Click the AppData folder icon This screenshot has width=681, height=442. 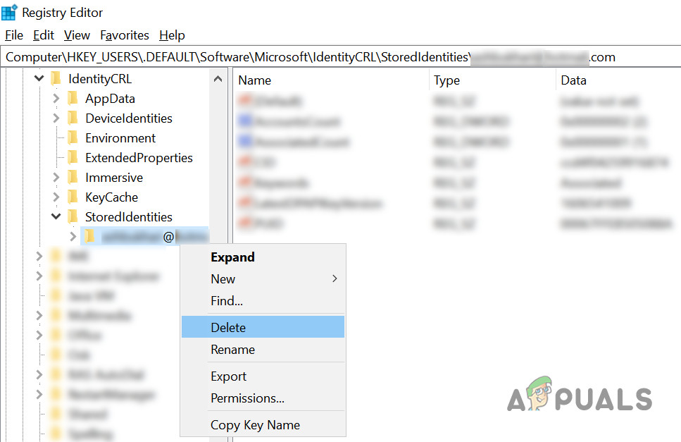tap(73, 99)
